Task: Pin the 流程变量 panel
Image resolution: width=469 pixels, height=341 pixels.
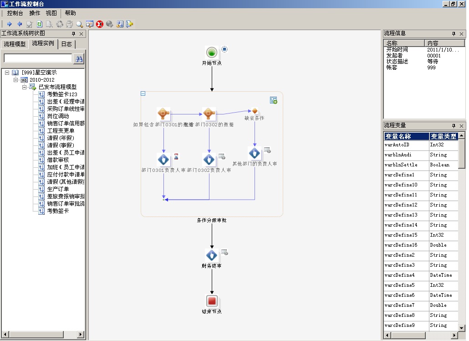Action: click(x=454, y=126)
